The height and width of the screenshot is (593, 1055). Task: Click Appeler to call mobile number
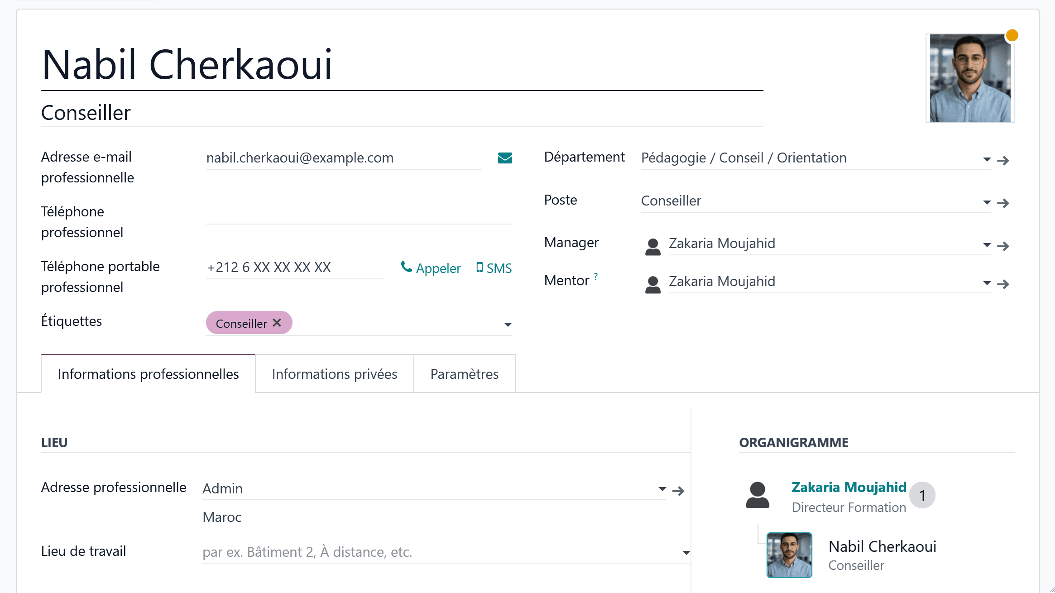(431, 268)
